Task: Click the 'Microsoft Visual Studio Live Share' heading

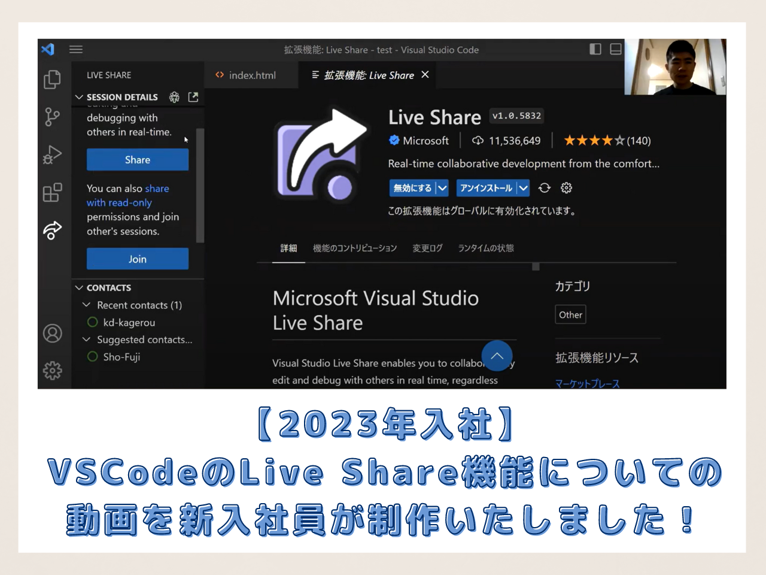Action: click(376, 310)
